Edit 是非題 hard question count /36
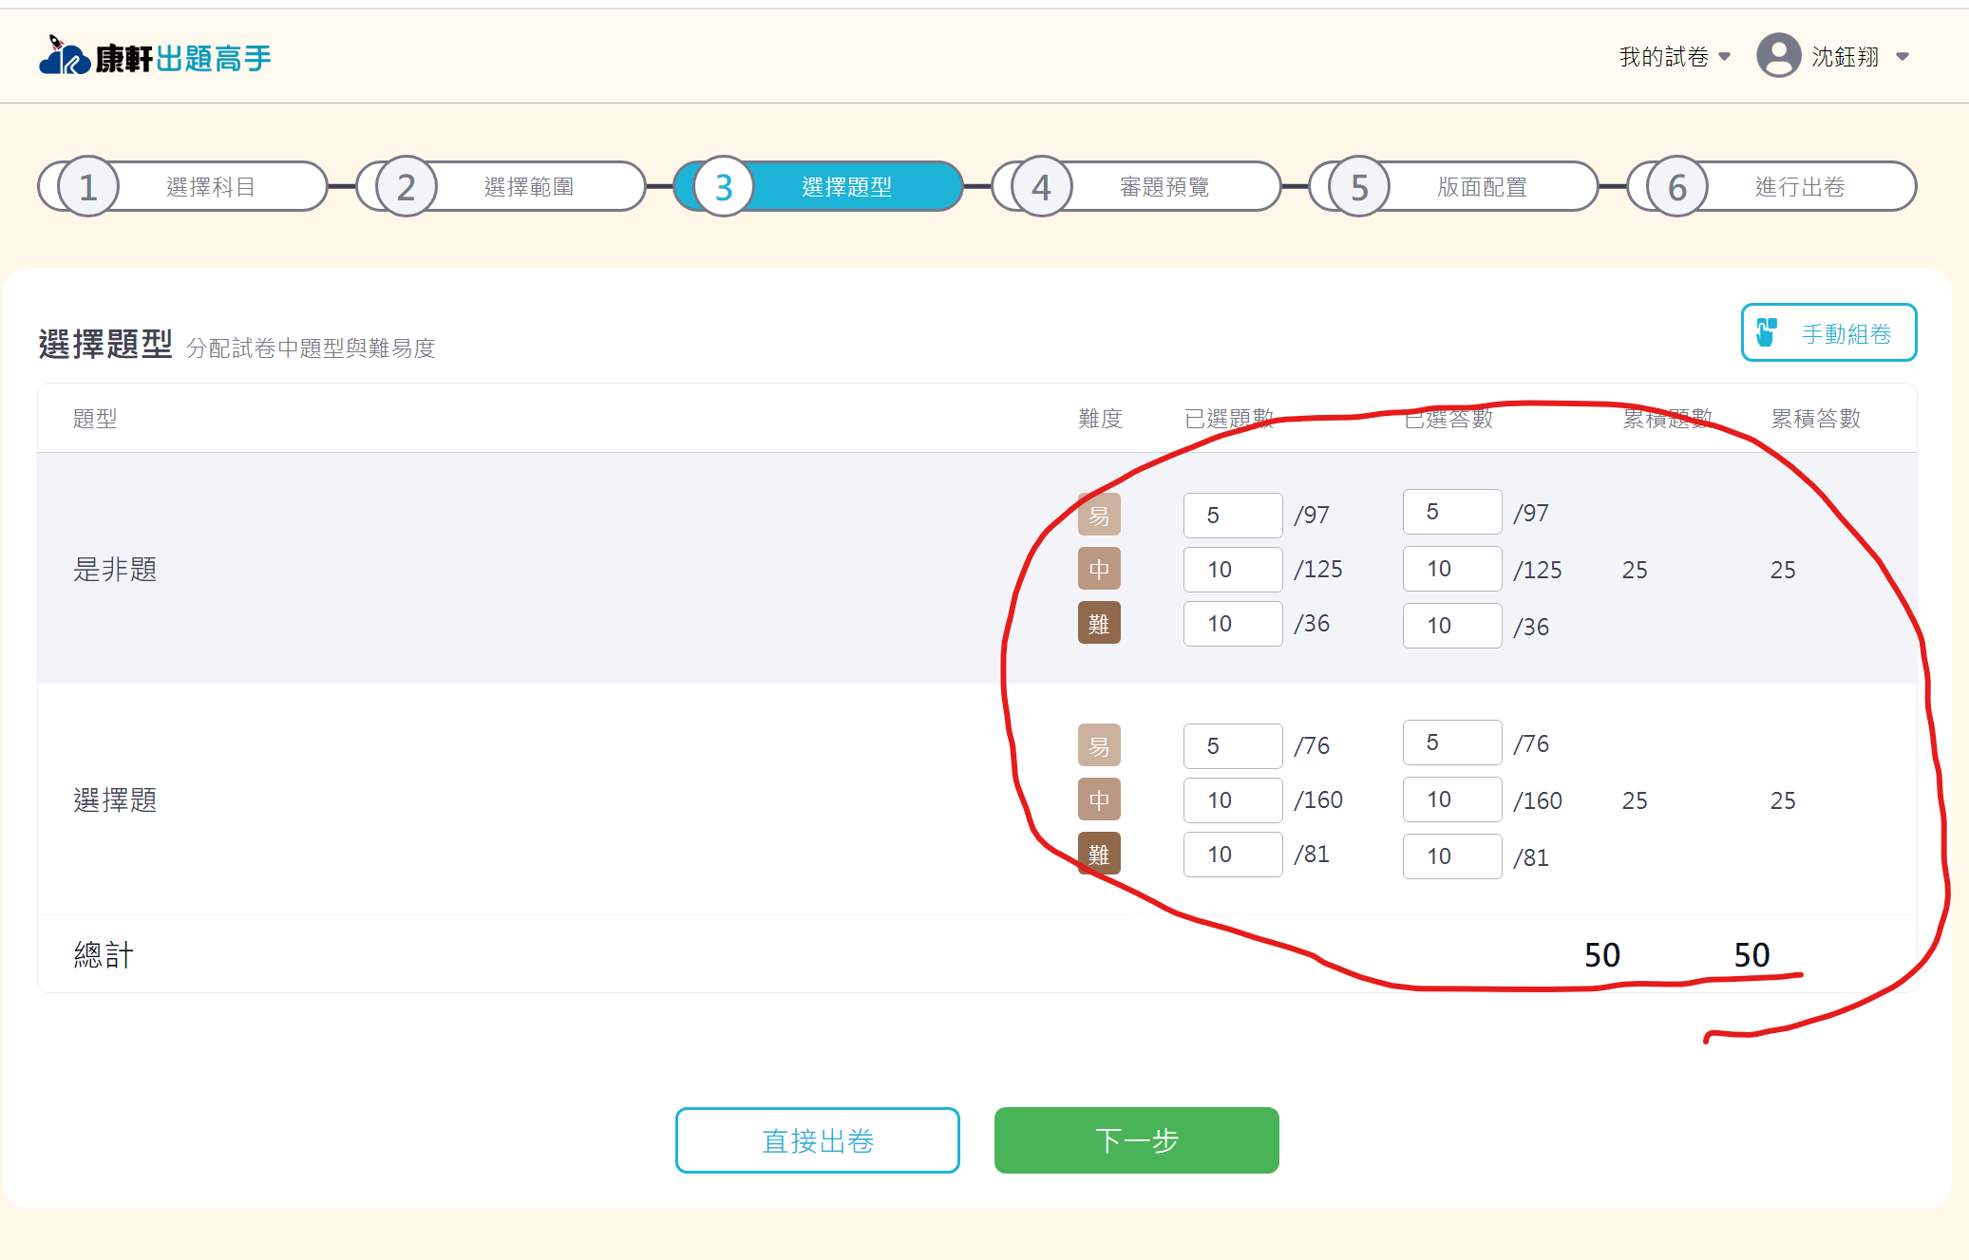 (x=1233, y=623)
